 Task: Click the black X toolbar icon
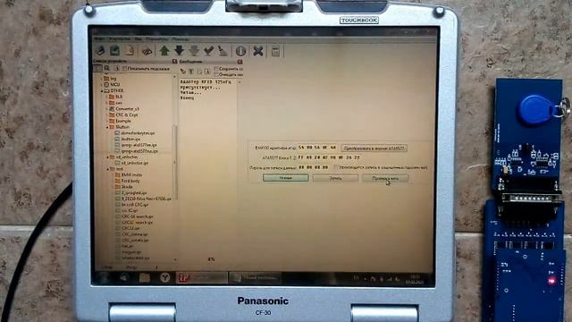coord(258,51)
